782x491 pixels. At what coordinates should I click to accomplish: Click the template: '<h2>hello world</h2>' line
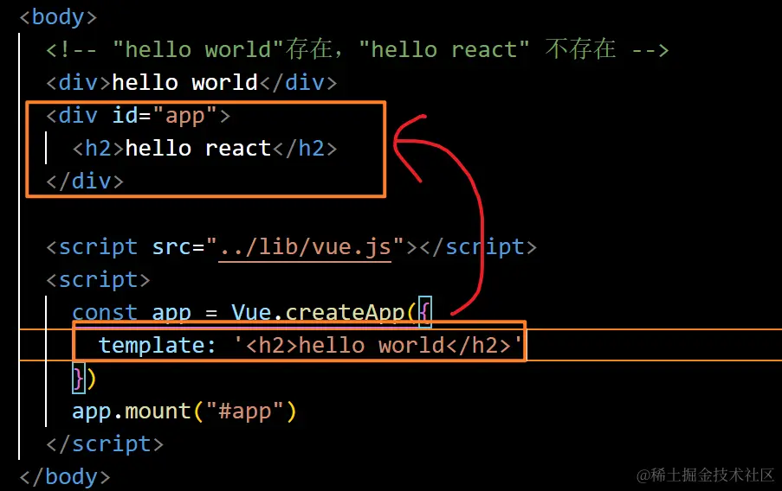coord(310,345)
